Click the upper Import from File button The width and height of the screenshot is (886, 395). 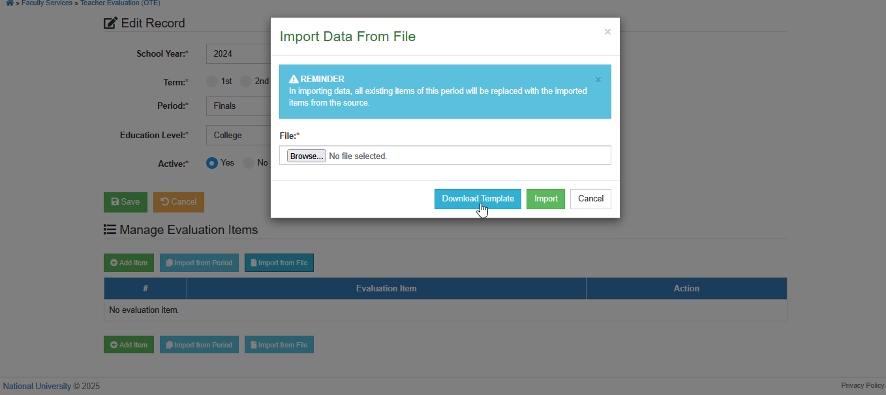[x=279, y=263]
